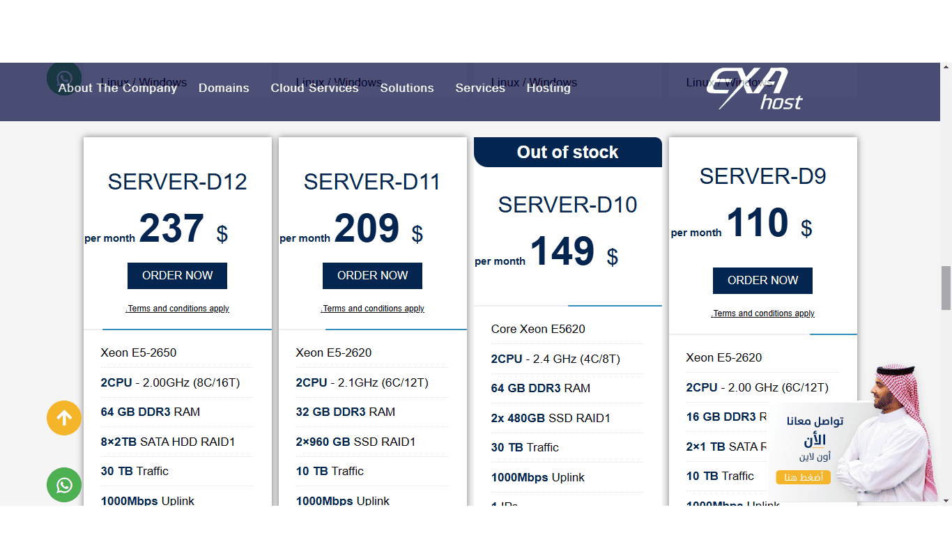Click the page vertical scrollbar thumb

(x=946, y=288)
